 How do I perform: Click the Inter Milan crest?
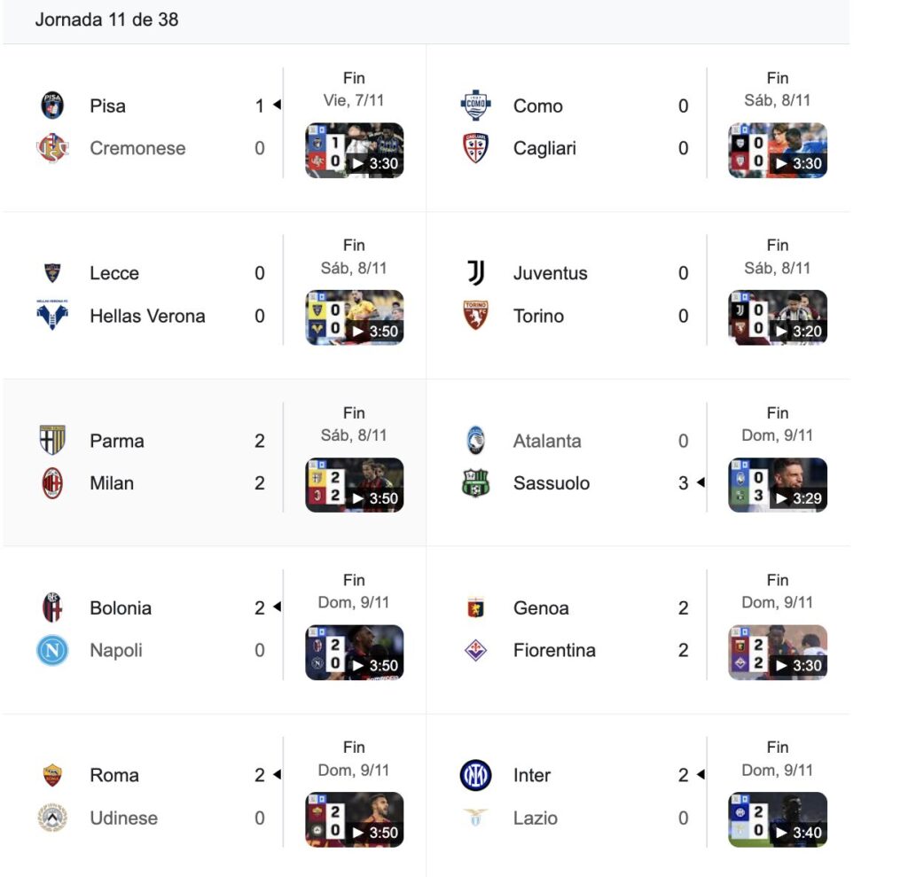[x=476, y=776]
